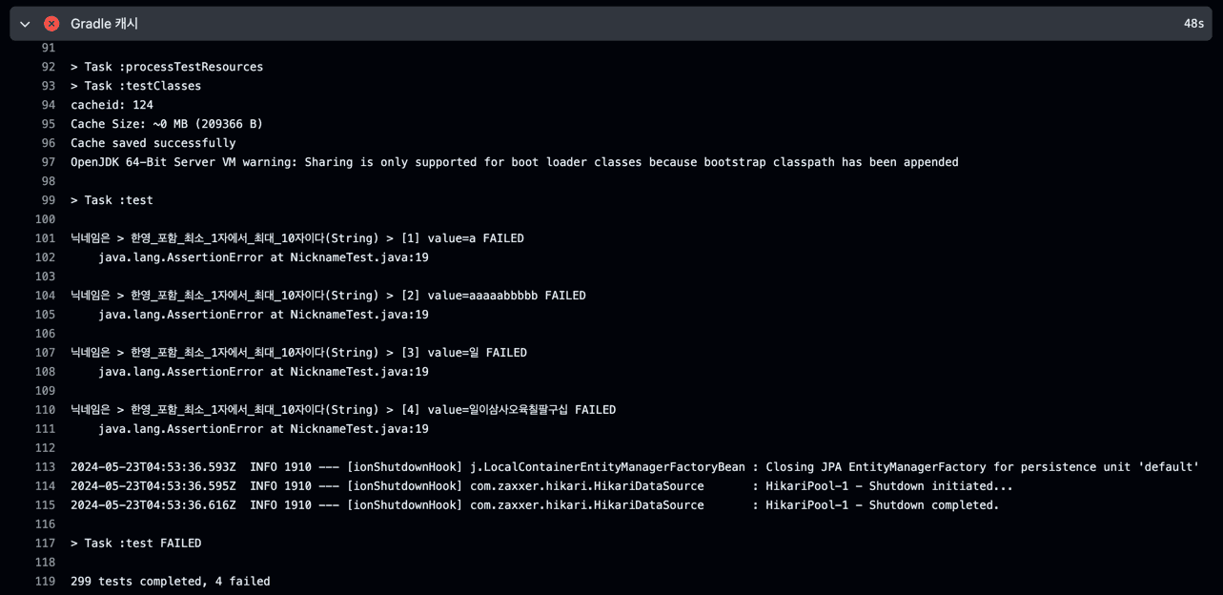Click the red failed status icon

(51, 24)
